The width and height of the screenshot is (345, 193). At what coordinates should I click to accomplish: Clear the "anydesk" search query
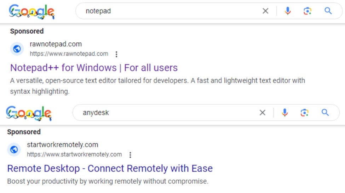click(x=263, y=113)
